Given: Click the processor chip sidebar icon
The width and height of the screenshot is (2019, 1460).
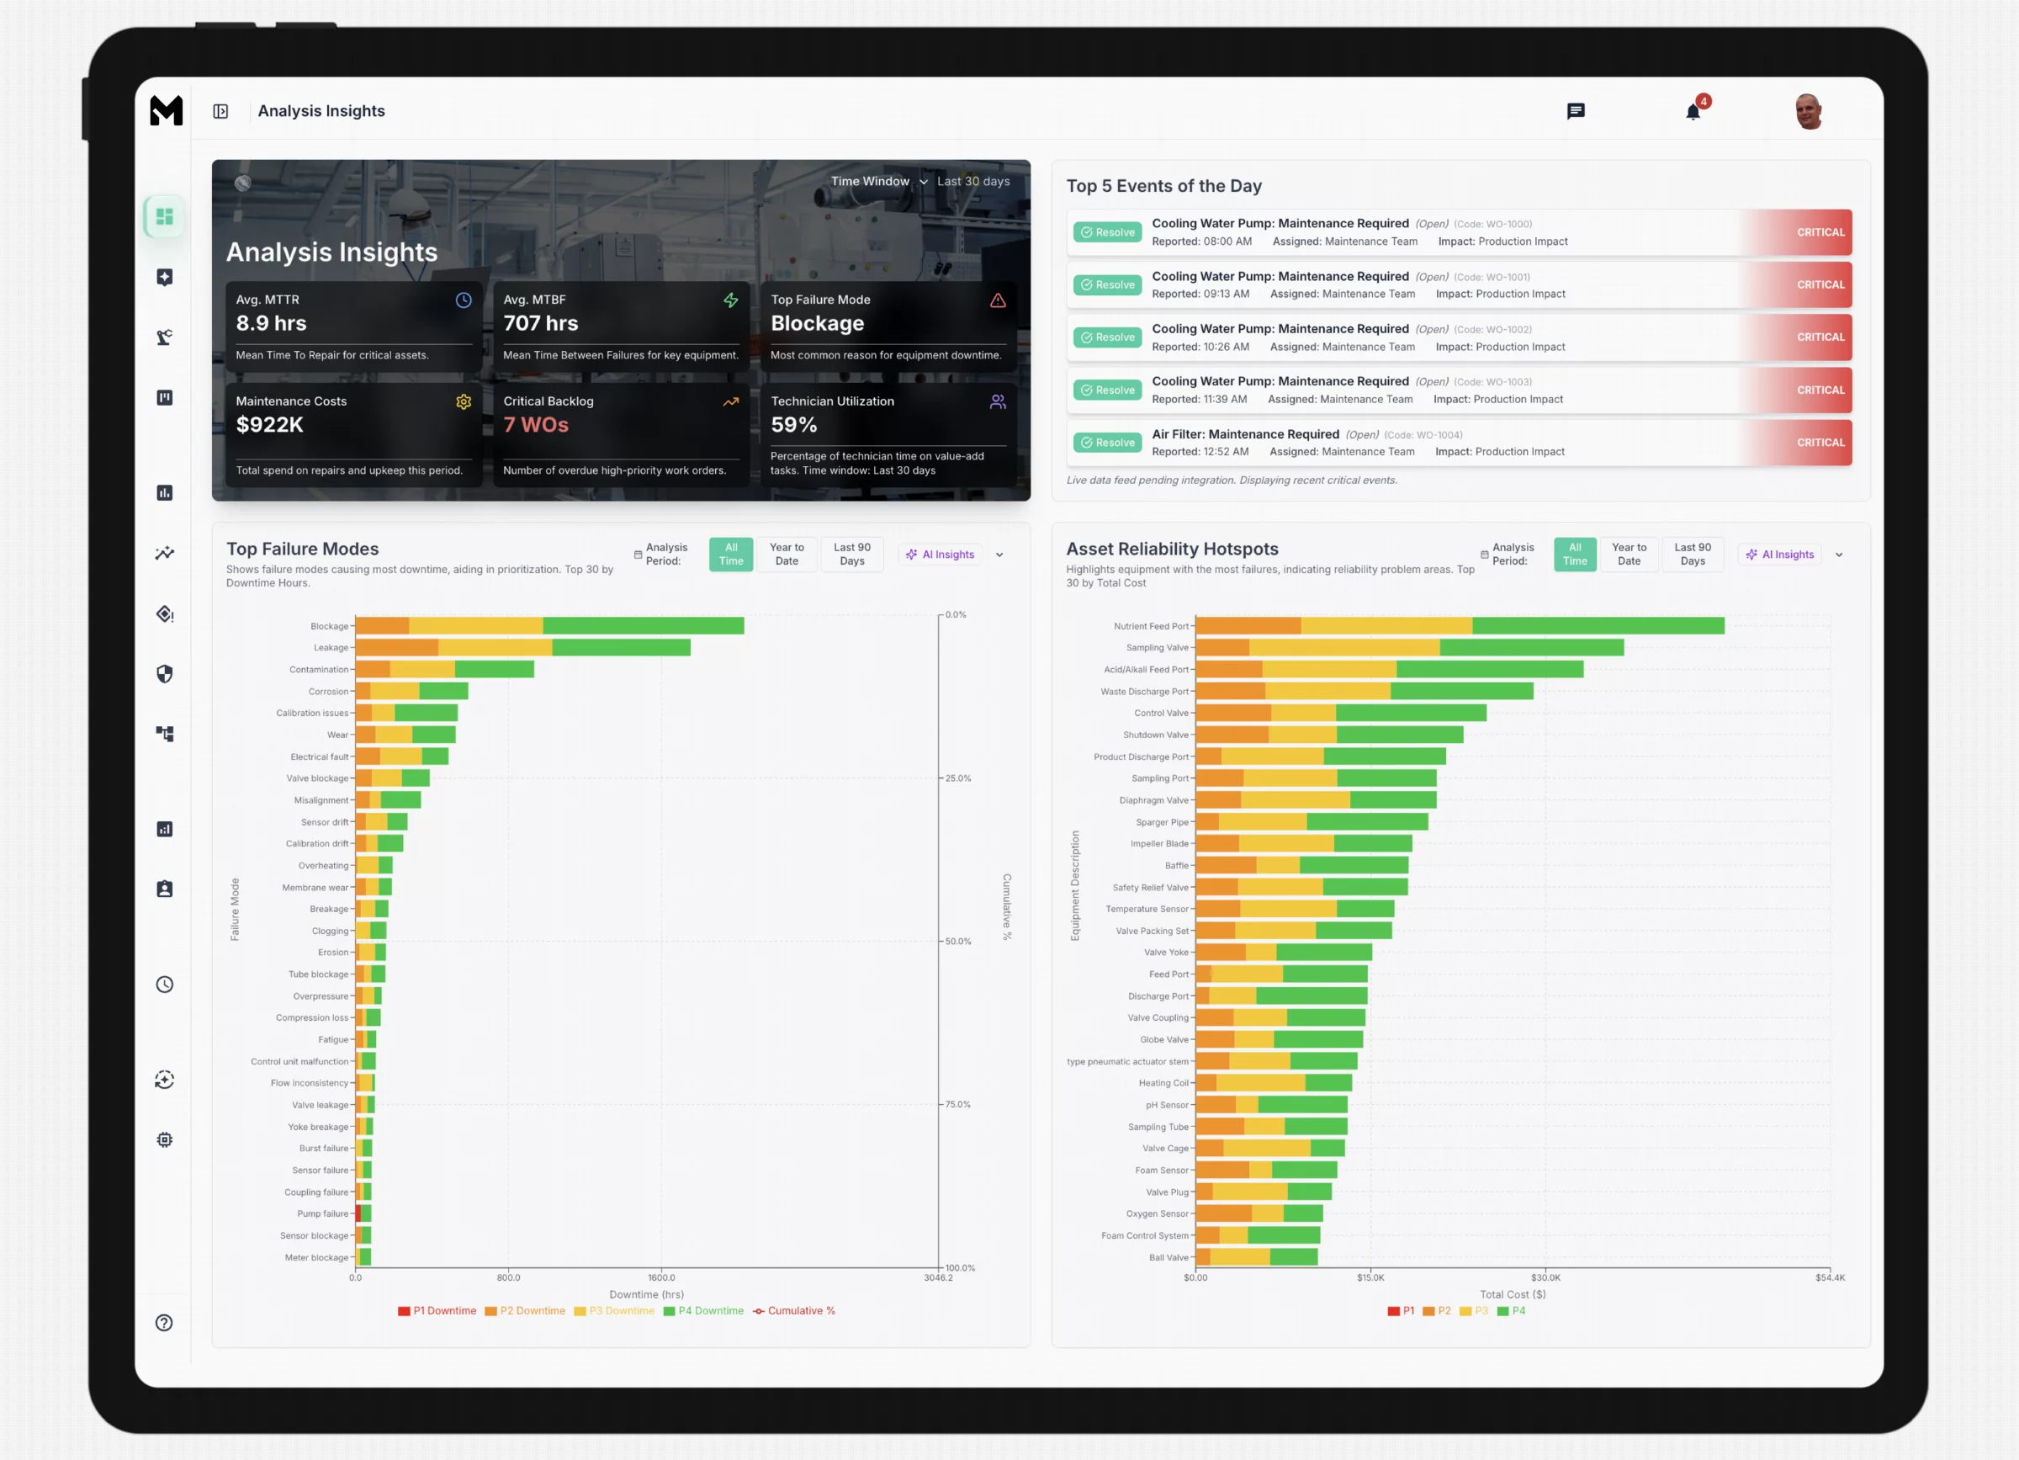Looking at the screenshot, I should click(165, 1139).
